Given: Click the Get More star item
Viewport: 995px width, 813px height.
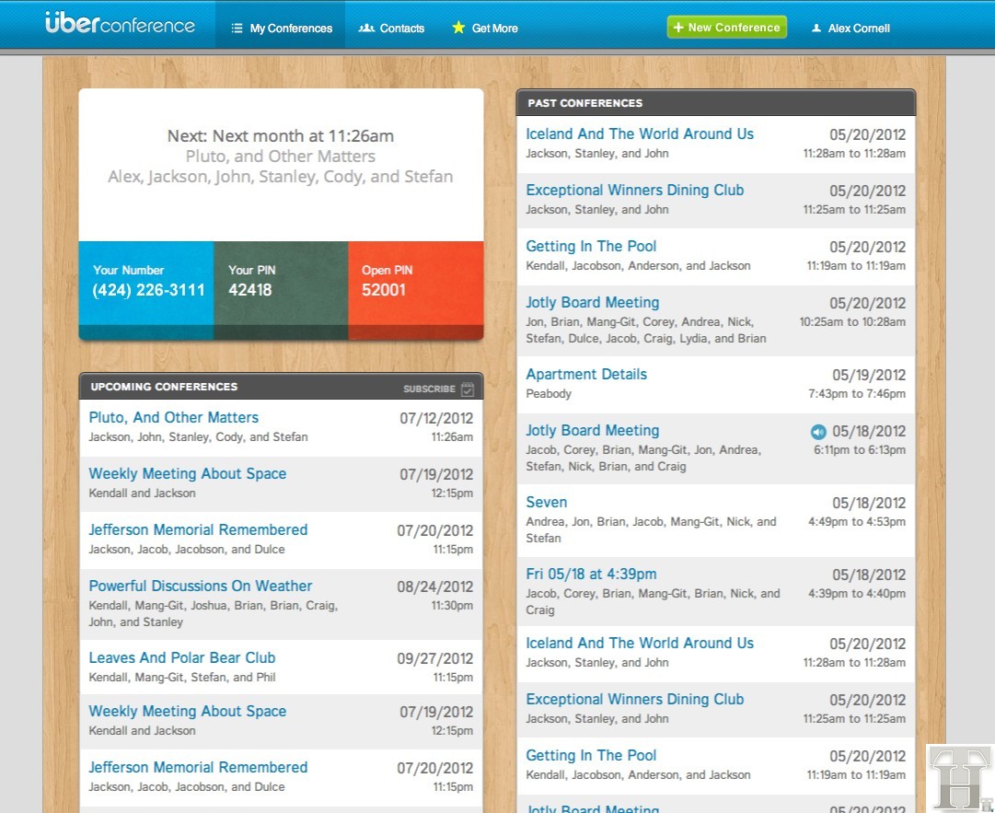Looking at the screenshot, I should click(485, 28).
